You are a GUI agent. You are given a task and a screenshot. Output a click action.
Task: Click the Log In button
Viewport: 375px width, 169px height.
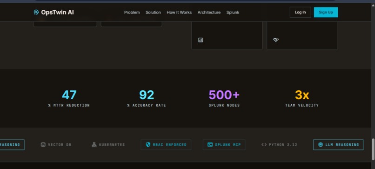pyautogui.click(x=300, y=12)
